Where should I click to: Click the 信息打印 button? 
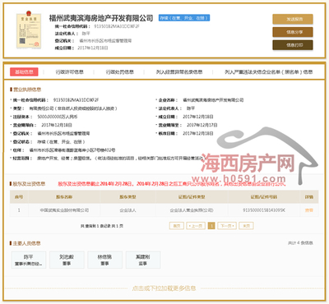click(293, 45)
